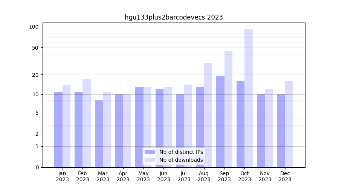
Task: Select the Jun 2023 x-axis label
Action: [x=163, y=176]
